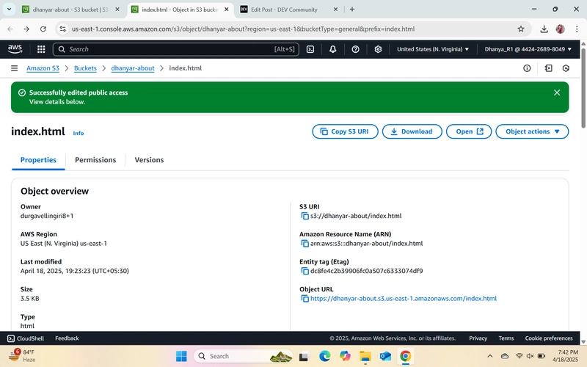The height and width of the screenshot is (367, 587).
Task: Expand the Object actions dropdown
Action: pos(532,131)
